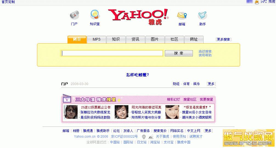Image resolution: width=276 pixels, height=148 pixels.
Task: Focus the search text input field
Action: 112,53
